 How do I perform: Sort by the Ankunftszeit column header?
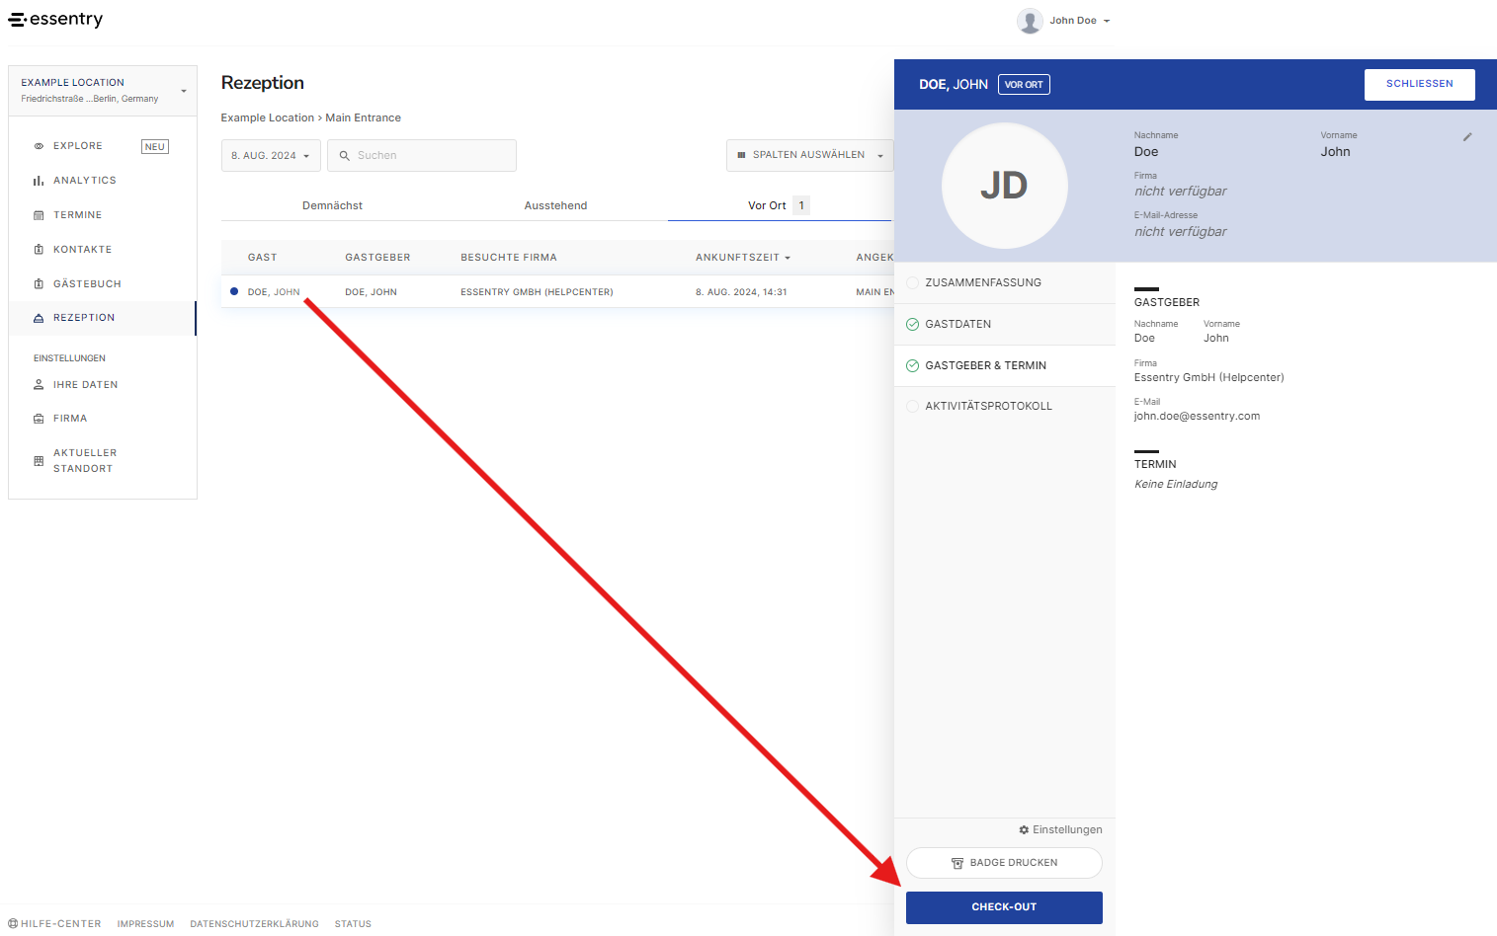pos(742,258)
